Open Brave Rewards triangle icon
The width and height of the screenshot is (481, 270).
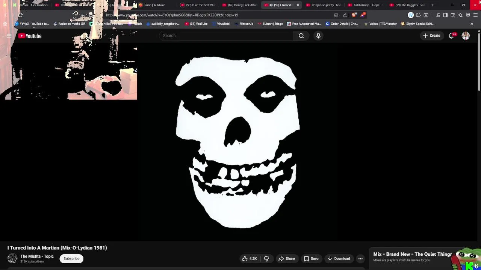[x=363, y=15]
